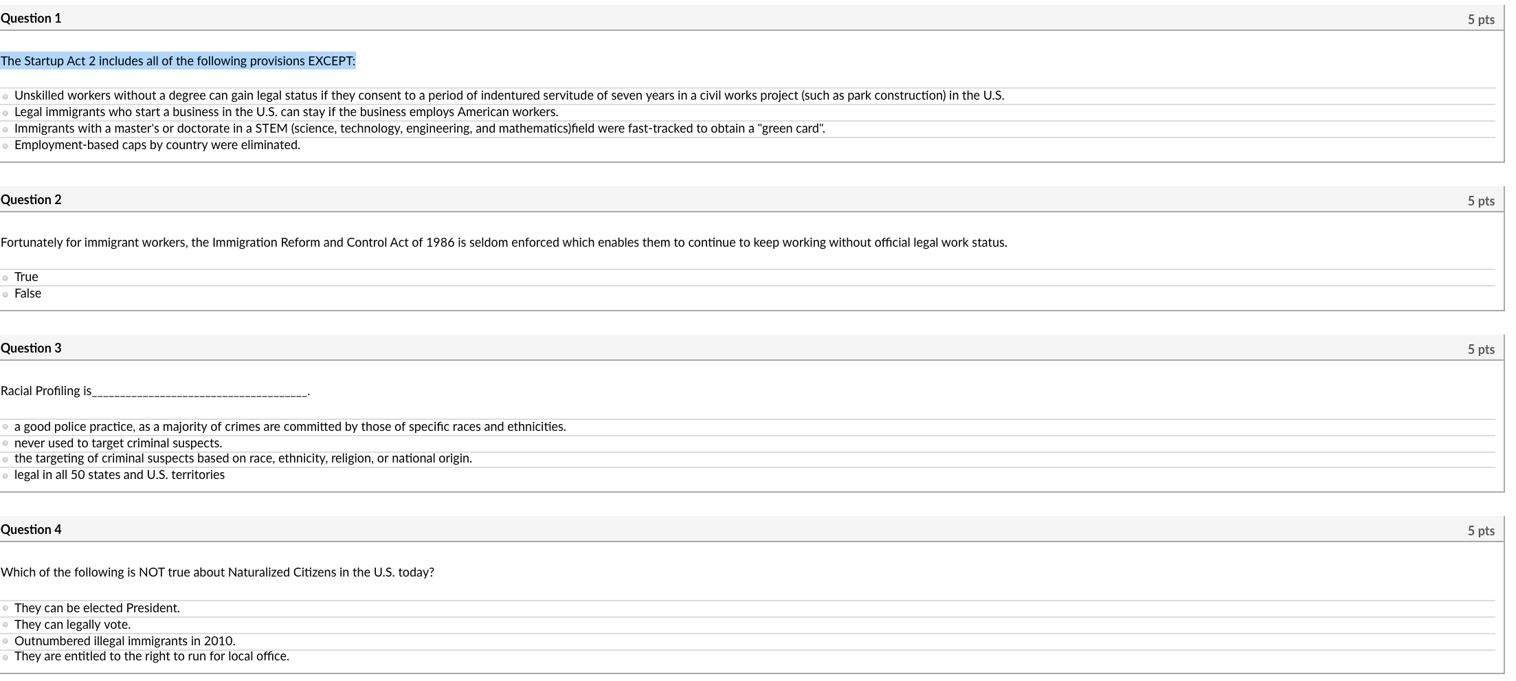1516x681 pixels.
Task: Select 'entitled to the right to run for local office'
Action: (x=5, y=657)
